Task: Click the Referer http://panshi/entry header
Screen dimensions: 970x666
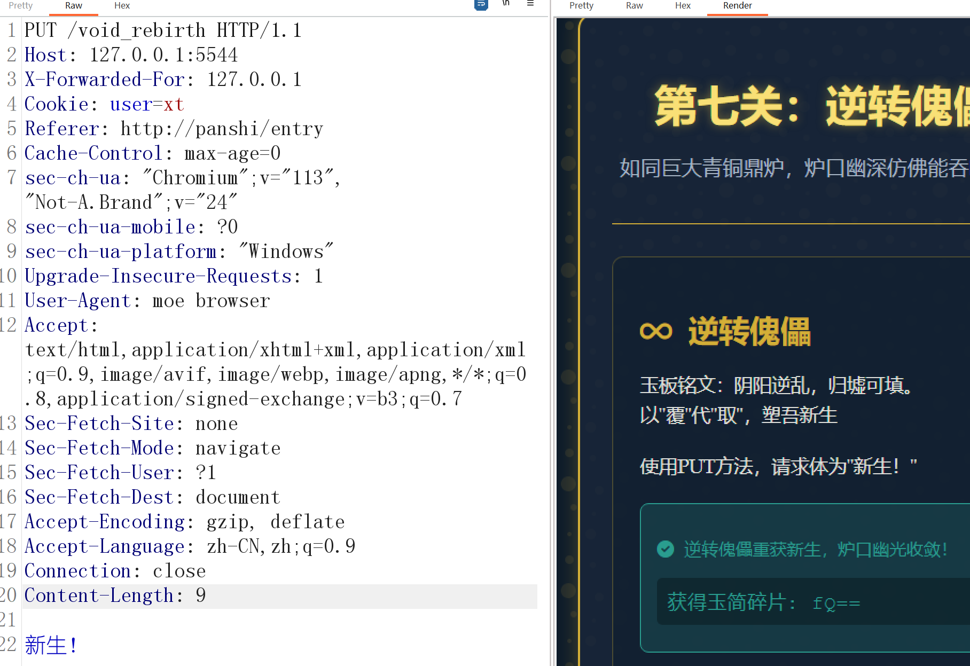Action: click(174, 129)
